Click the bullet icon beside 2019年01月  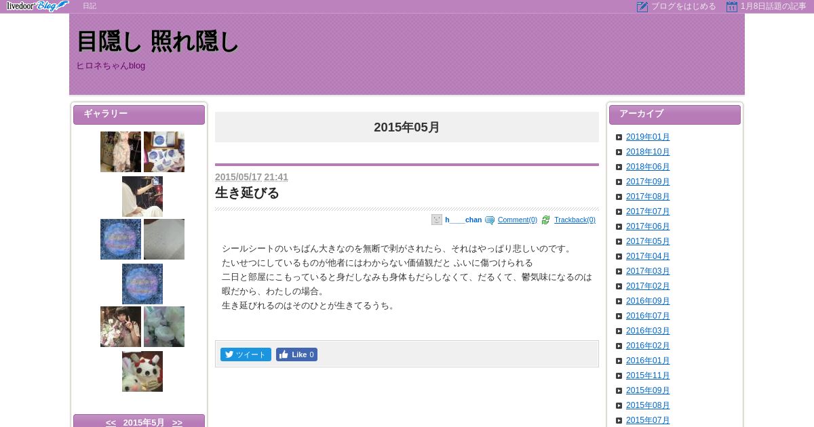619,137
